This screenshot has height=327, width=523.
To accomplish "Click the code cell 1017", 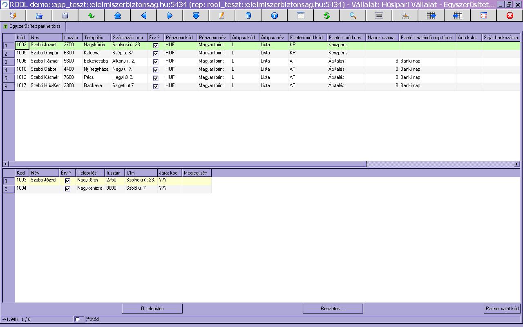I will (x=22, y=86).
